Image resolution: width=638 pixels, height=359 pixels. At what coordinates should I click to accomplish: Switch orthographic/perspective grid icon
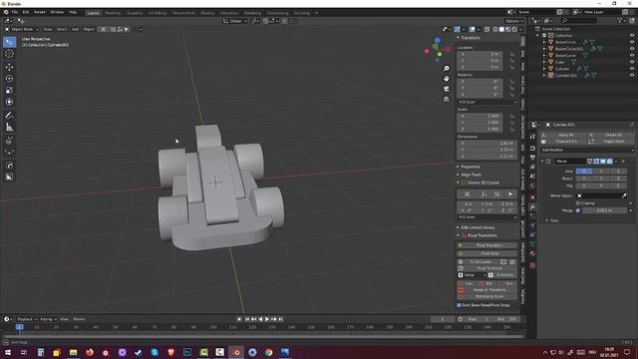point(447,99)
